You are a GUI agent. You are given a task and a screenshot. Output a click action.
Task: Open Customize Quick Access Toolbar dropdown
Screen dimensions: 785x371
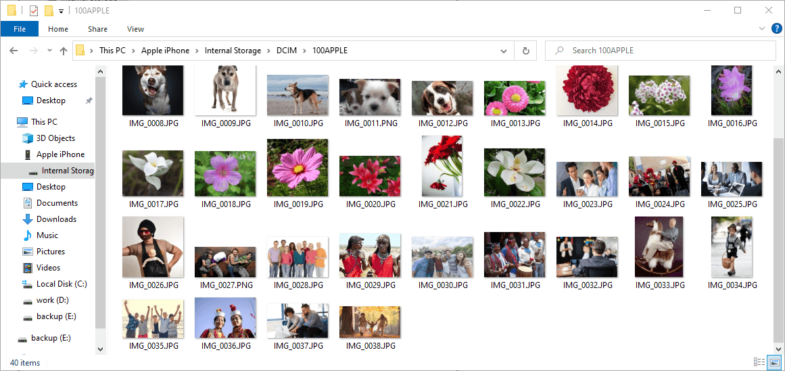[61, 11]
